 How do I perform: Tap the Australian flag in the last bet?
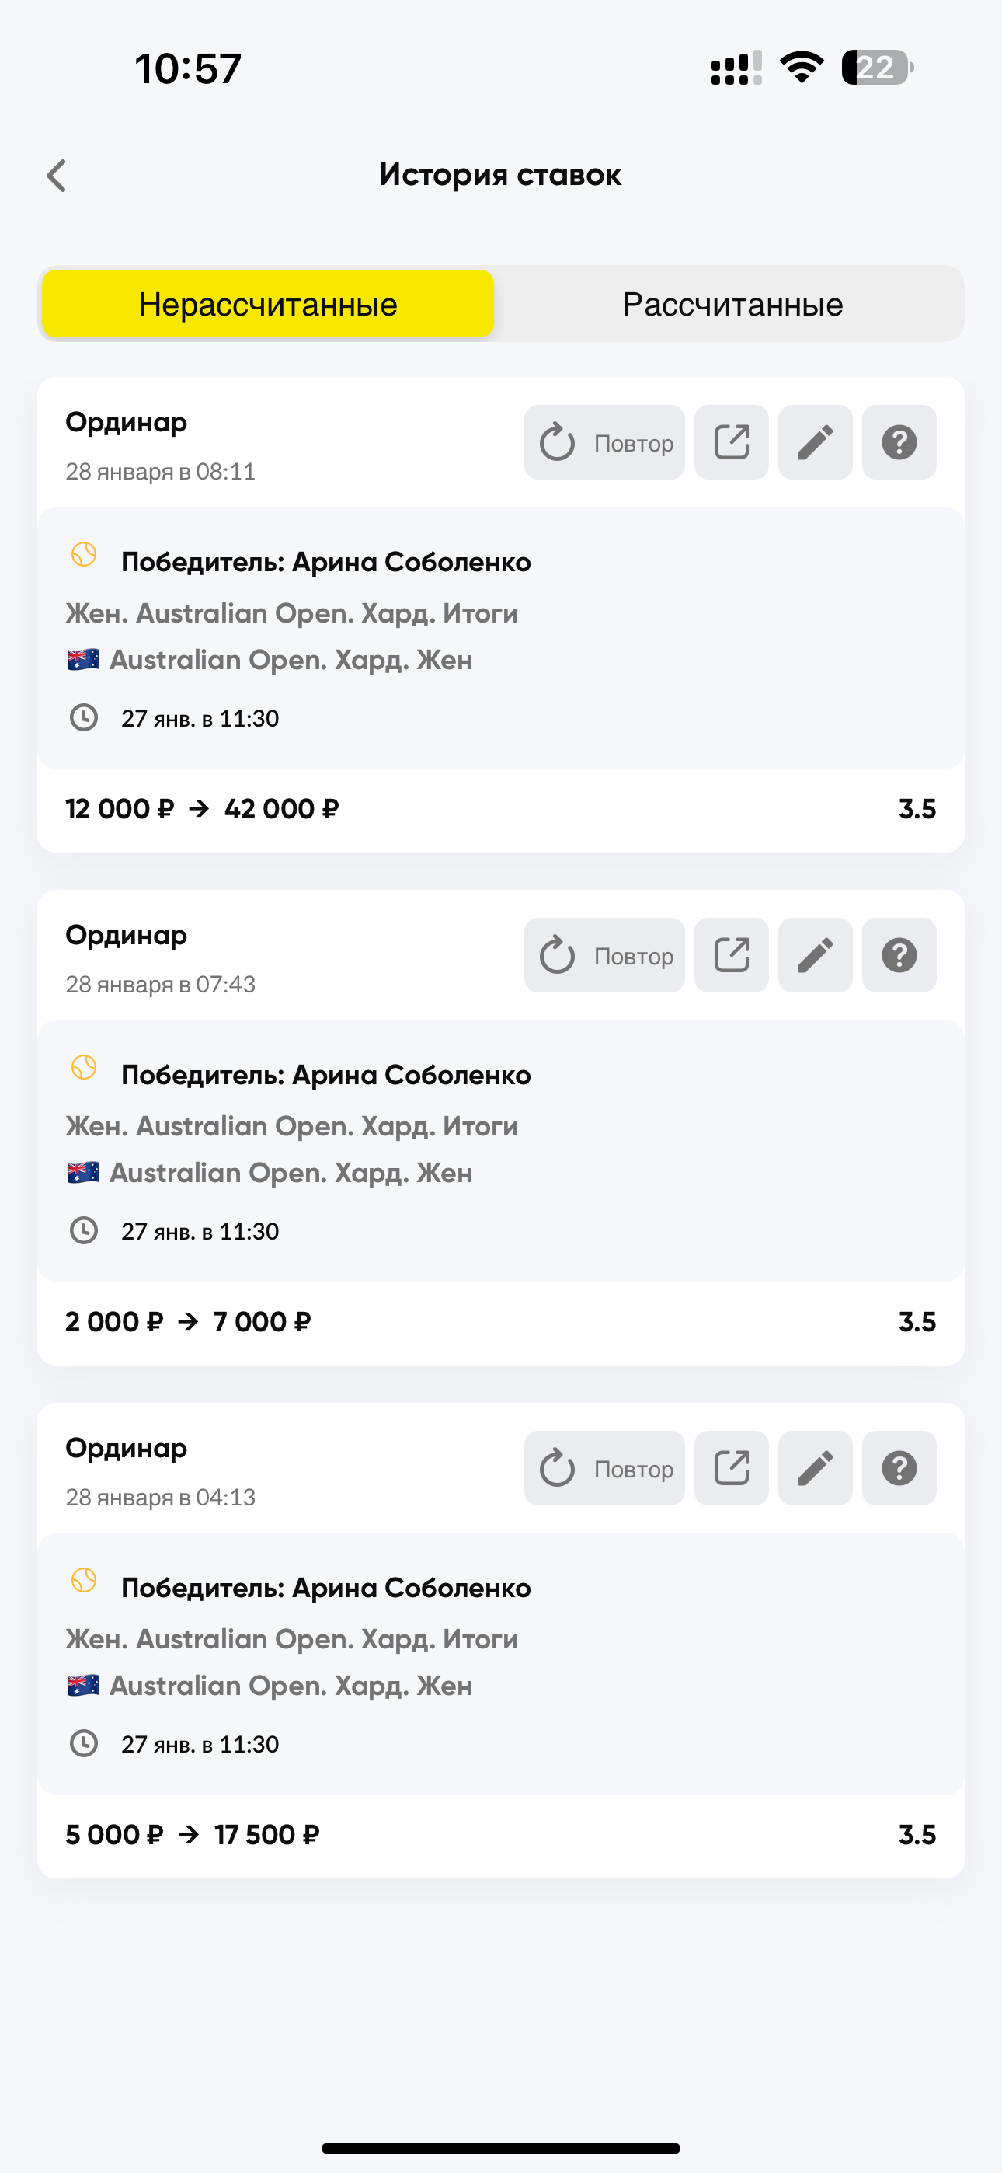tap(84, 1686)
